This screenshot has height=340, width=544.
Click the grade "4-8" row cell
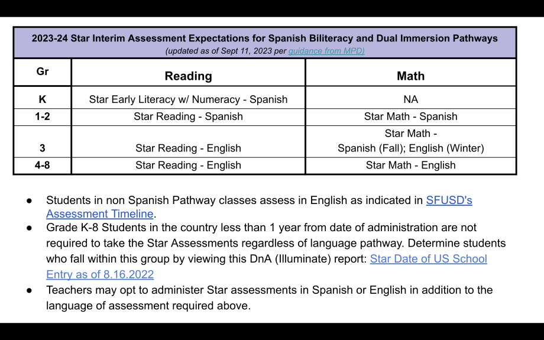coord(43,165)
